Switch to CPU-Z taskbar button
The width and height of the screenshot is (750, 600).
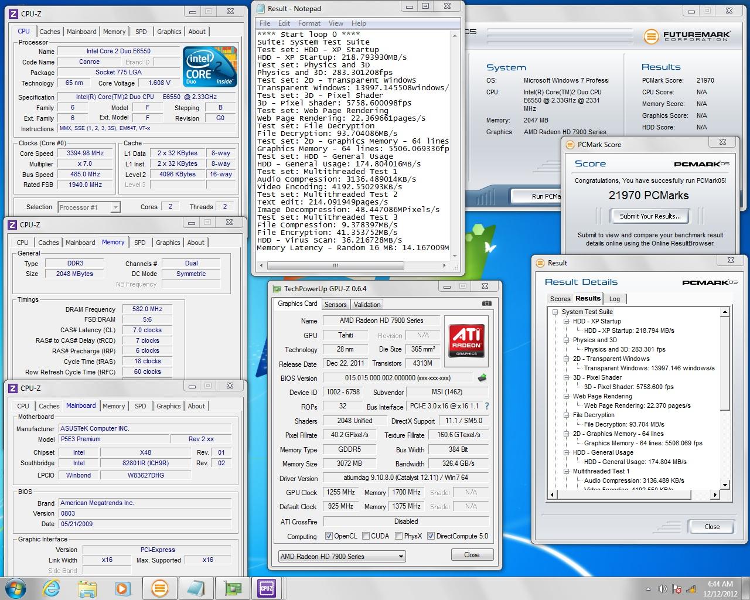tap(267, 588)
